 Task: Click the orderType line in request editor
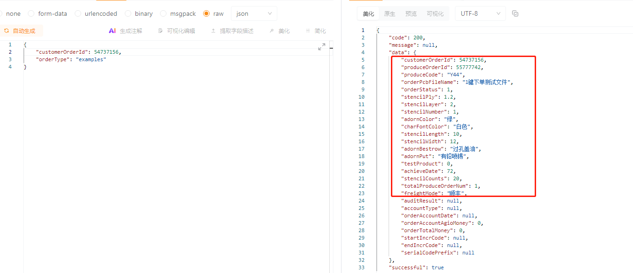pyautogui.click(x=71, y=60)
